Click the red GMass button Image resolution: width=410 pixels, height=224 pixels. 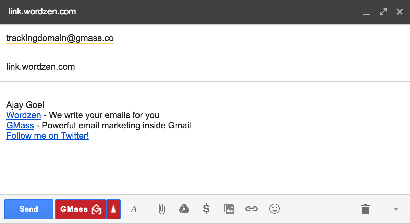coord(80,209)
